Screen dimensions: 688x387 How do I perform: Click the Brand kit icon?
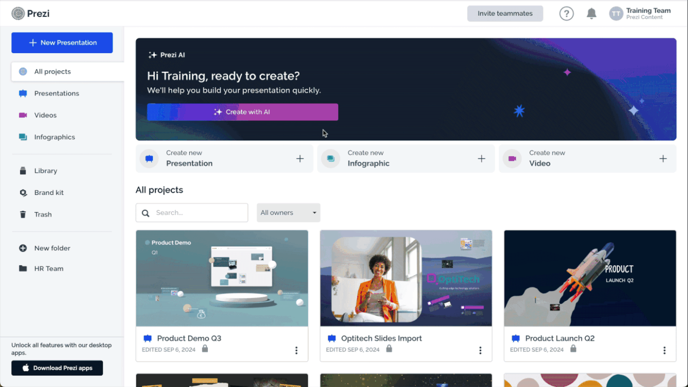click(23, 193)
